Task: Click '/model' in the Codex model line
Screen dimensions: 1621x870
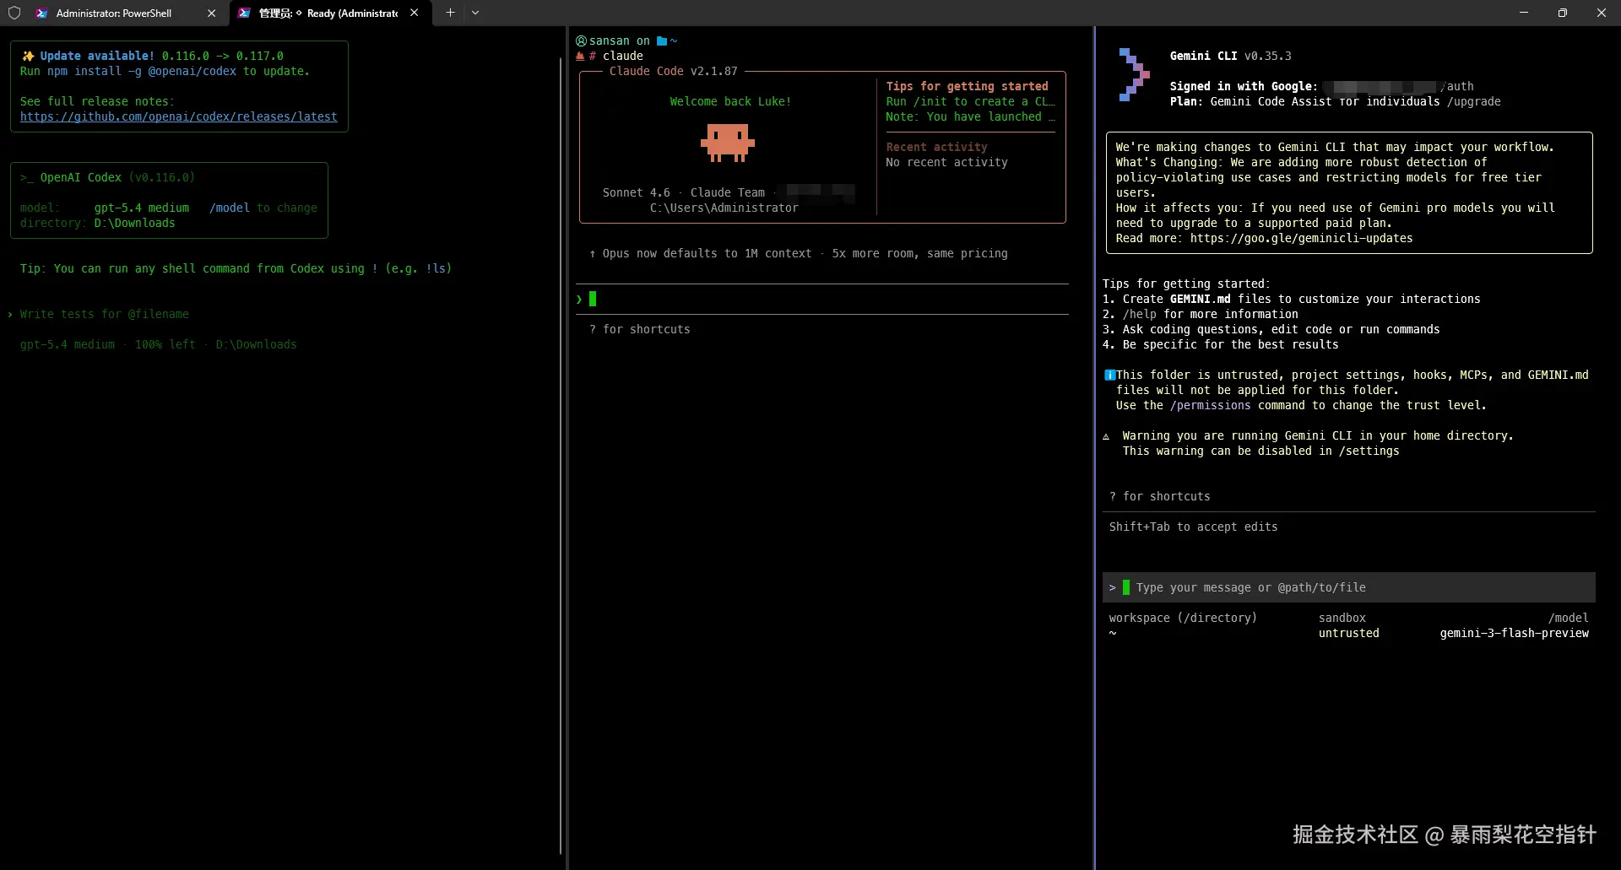Action: (230, 208)
